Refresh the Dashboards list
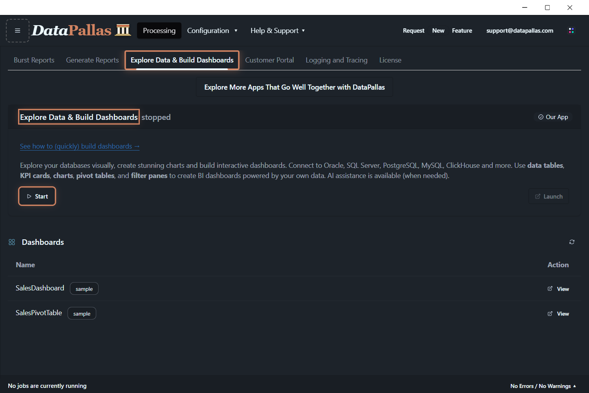The image size is (589, 393). click(572, 242)
